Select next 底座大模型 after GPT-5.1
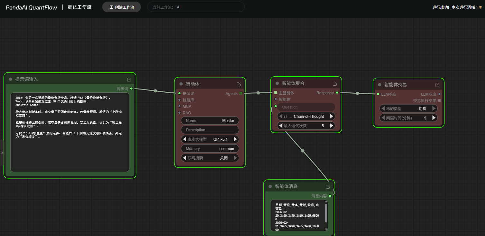This screenshot has height=236, width=485. (235, 139)
